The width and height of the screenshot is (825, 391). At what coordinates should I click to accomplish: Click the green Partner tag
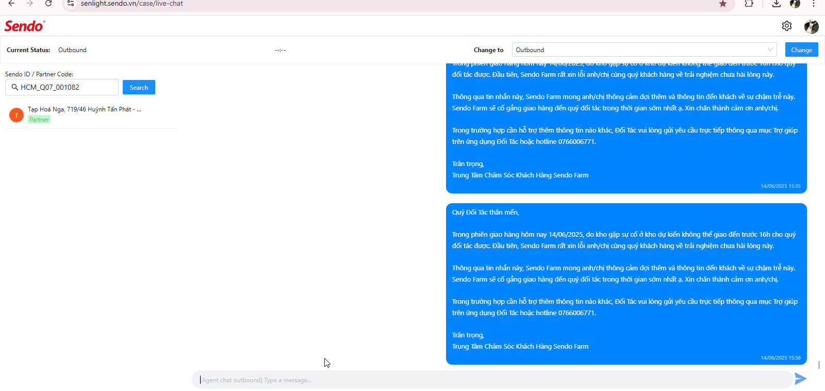[39, 120]
